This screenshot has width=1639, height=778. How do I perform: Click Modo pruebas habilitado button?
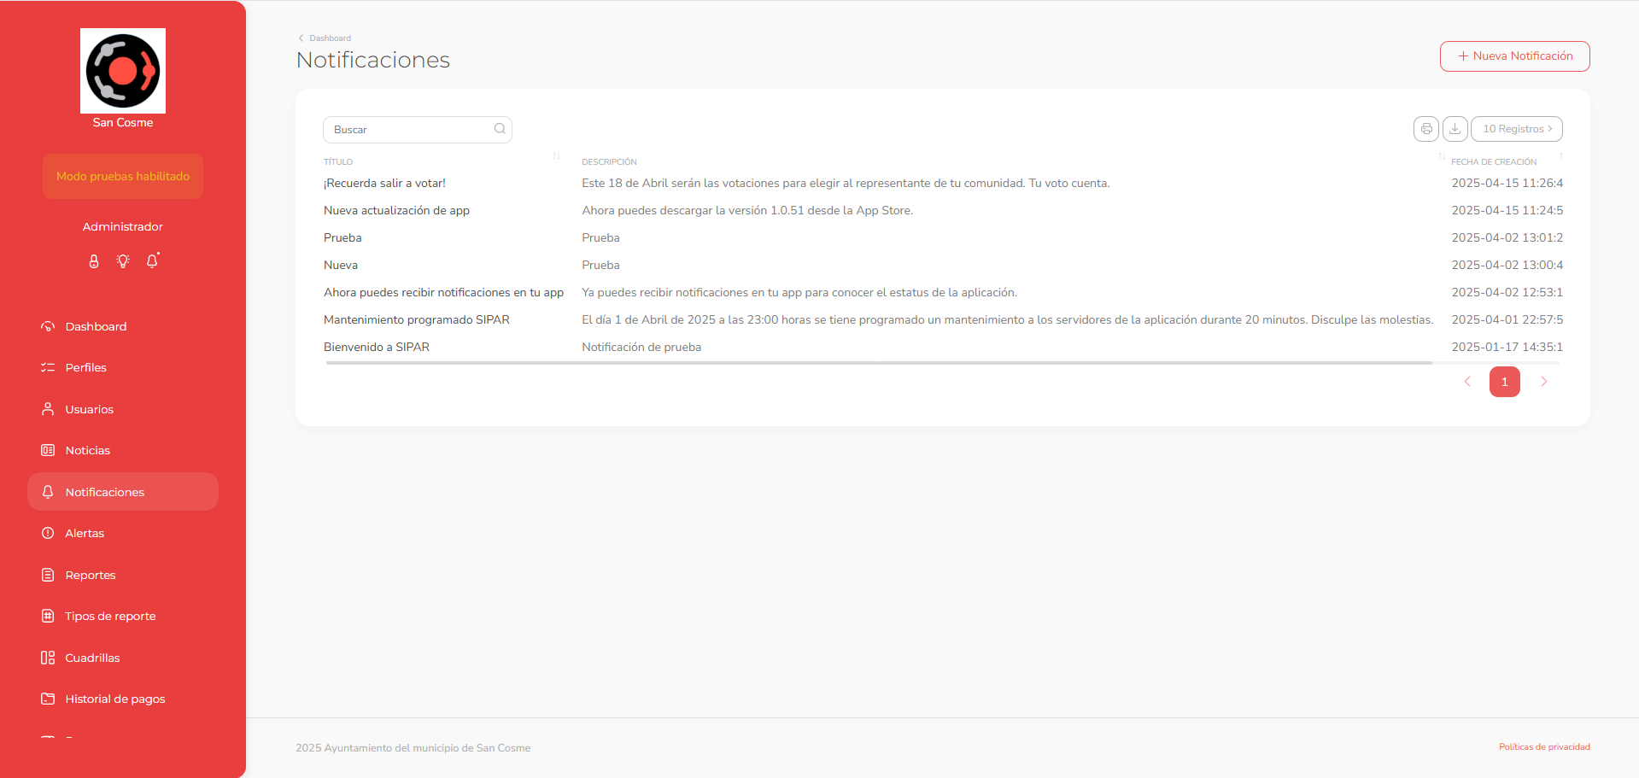123,176
